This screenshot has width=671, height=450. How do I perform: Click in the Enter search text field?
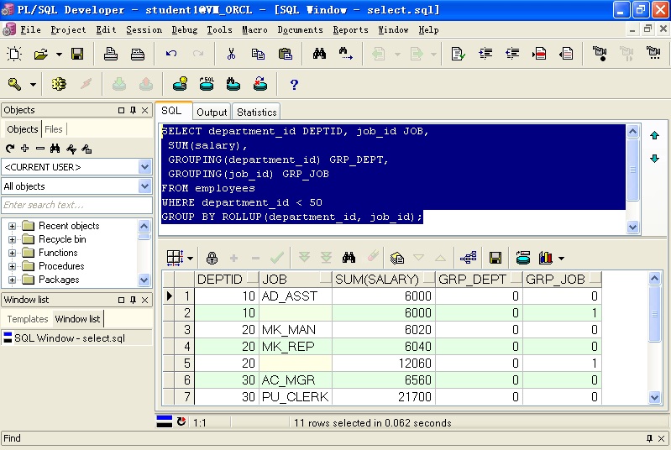(76, 205)
